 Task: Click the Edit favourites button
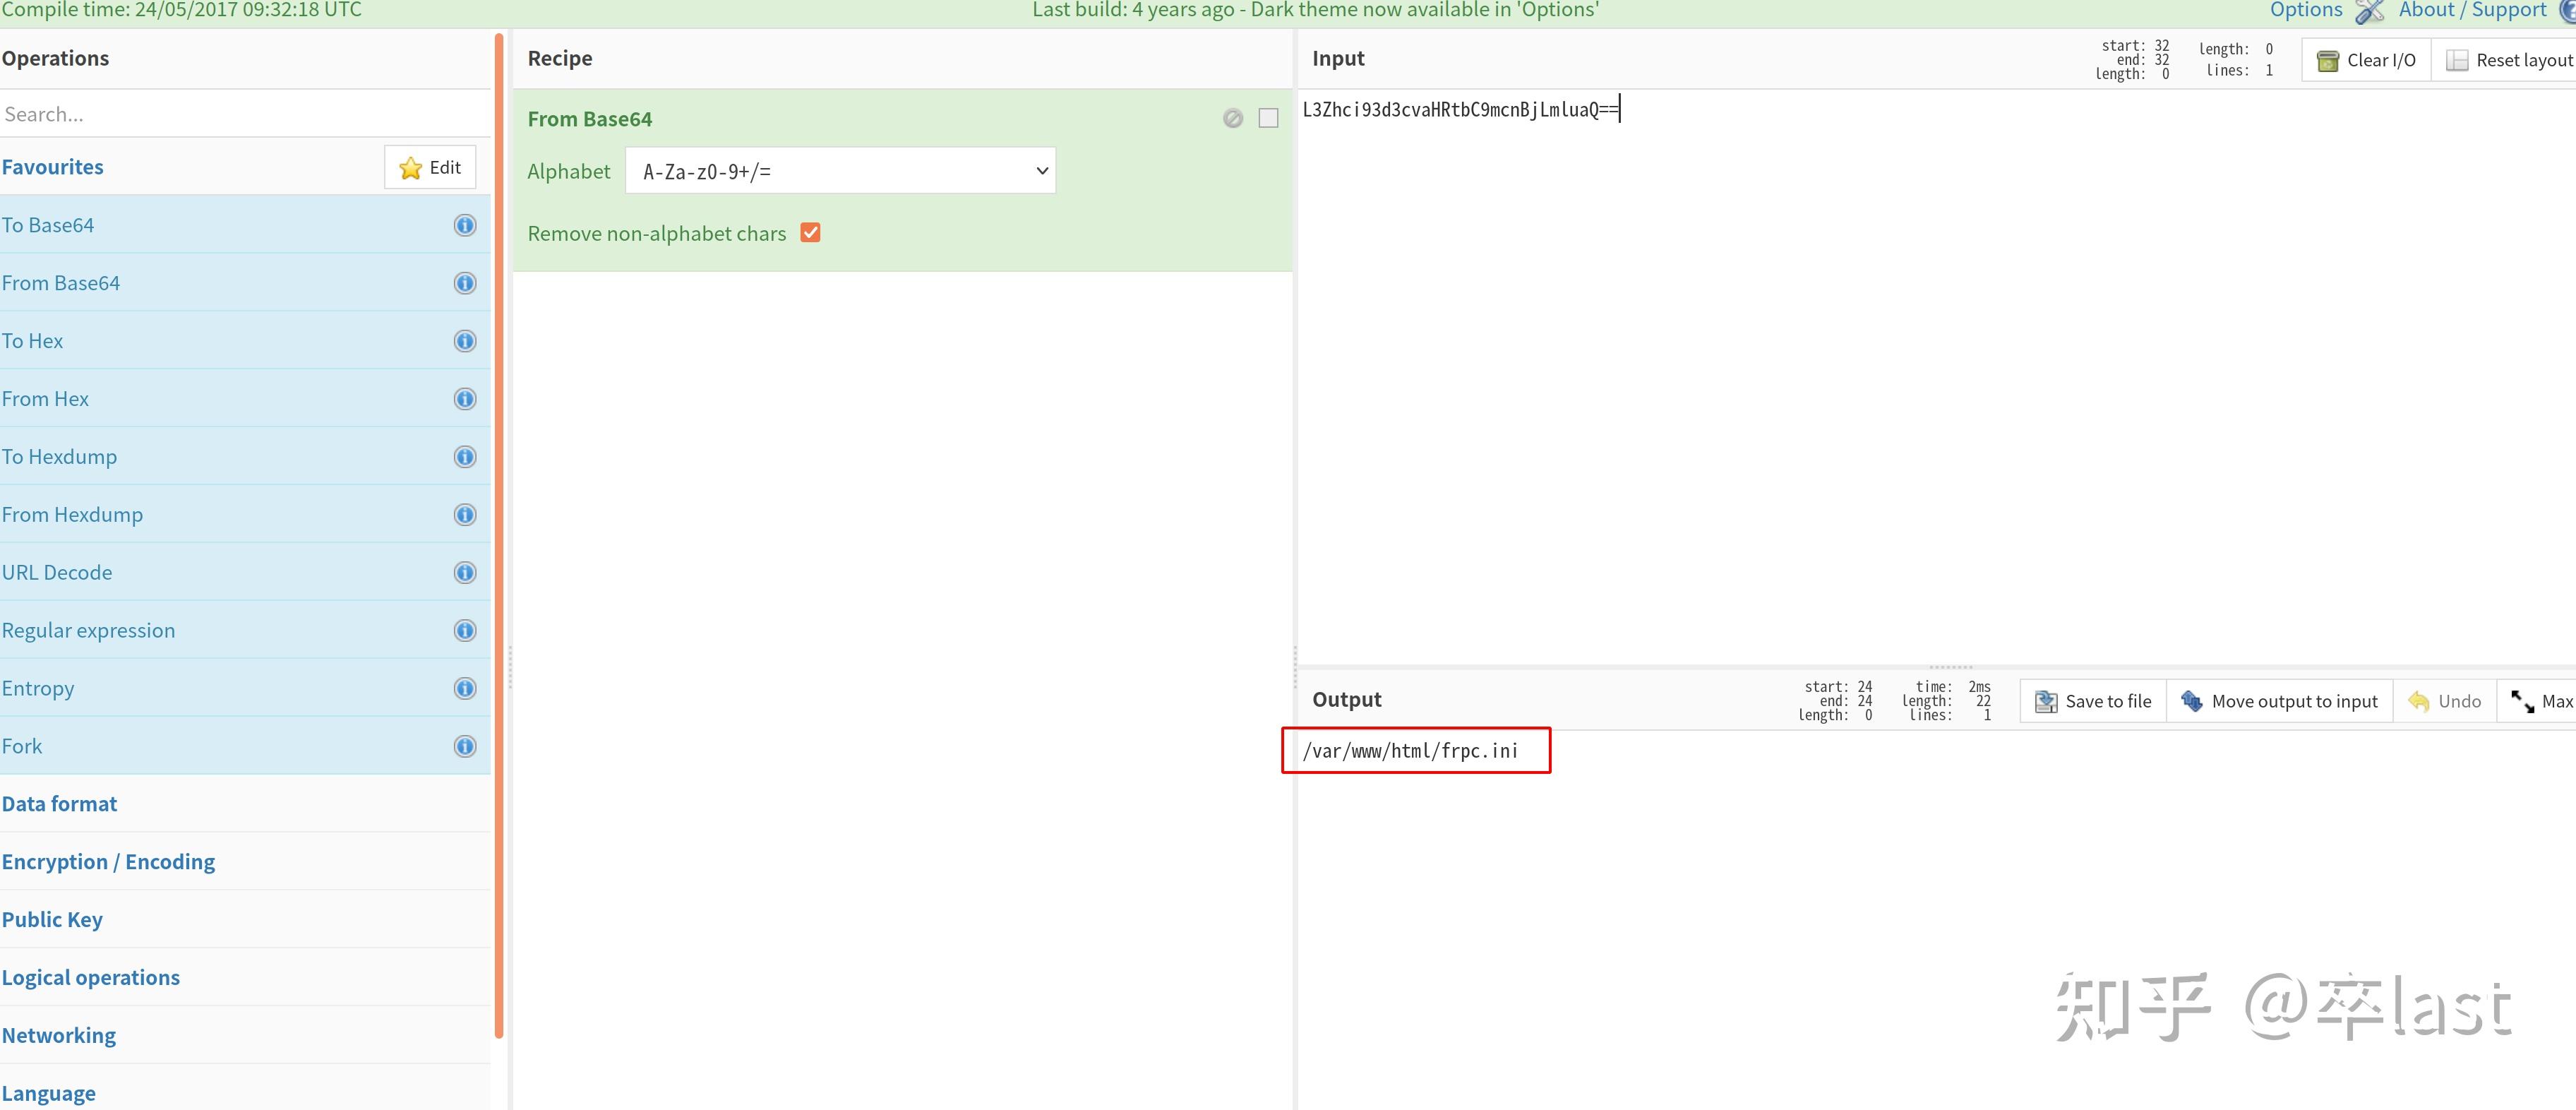pos(430,168)
